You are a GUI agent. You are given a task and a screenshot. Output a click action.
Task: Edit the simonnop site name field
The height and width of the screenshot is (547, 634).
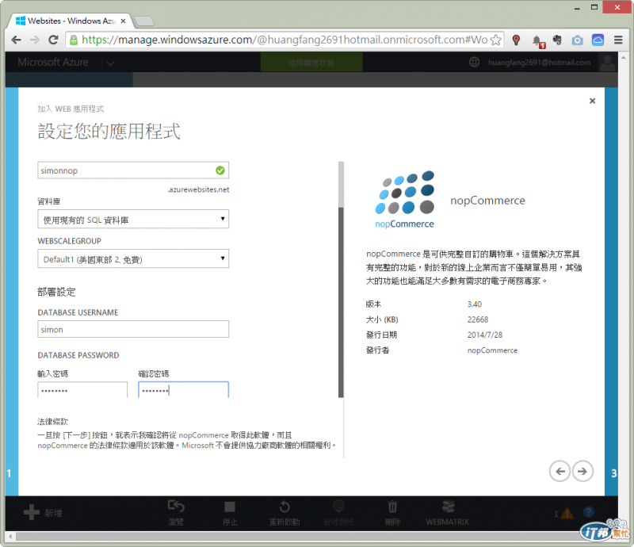coord(133,170)
